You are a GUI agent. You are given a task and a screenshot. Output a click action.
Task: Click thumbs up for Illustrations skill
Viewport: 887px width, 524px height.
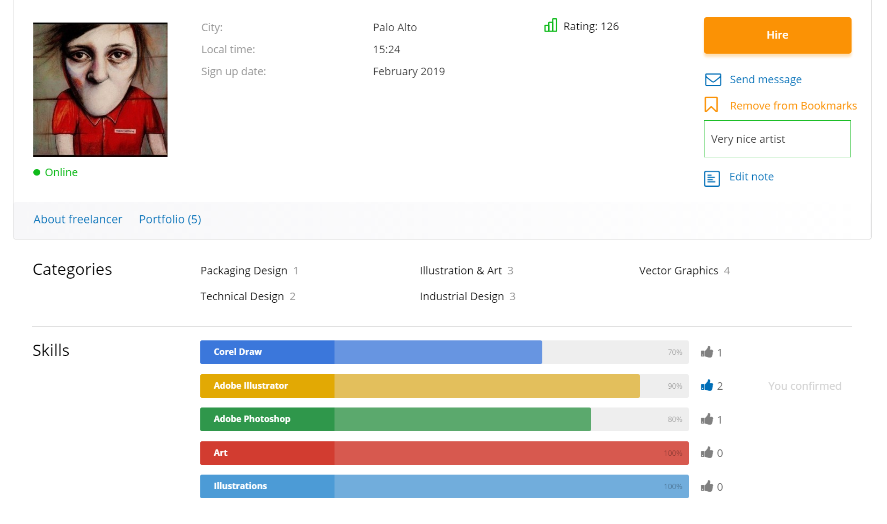(x=707, y=486)
